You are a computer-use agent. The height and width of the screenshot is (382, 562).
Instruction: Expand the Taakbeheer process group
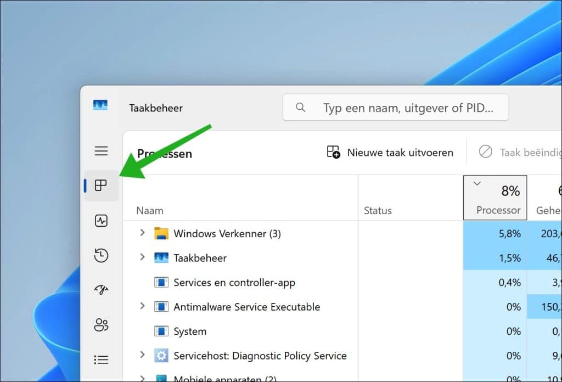[x=142, y=257]
